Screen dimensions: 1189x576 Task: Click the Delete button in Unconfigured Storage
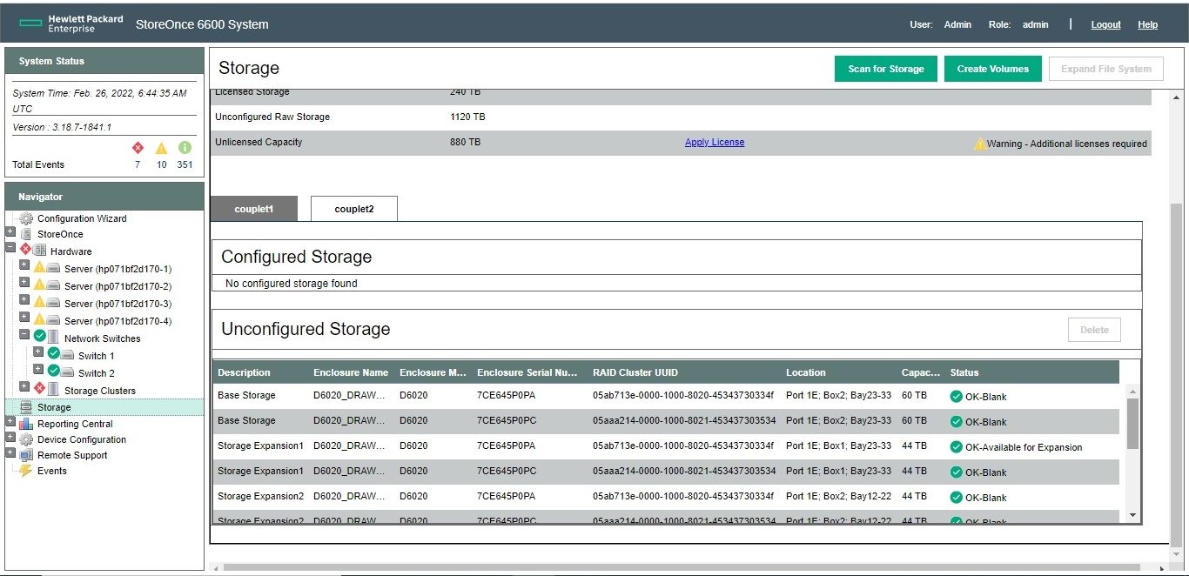[x=1094, y=330]
